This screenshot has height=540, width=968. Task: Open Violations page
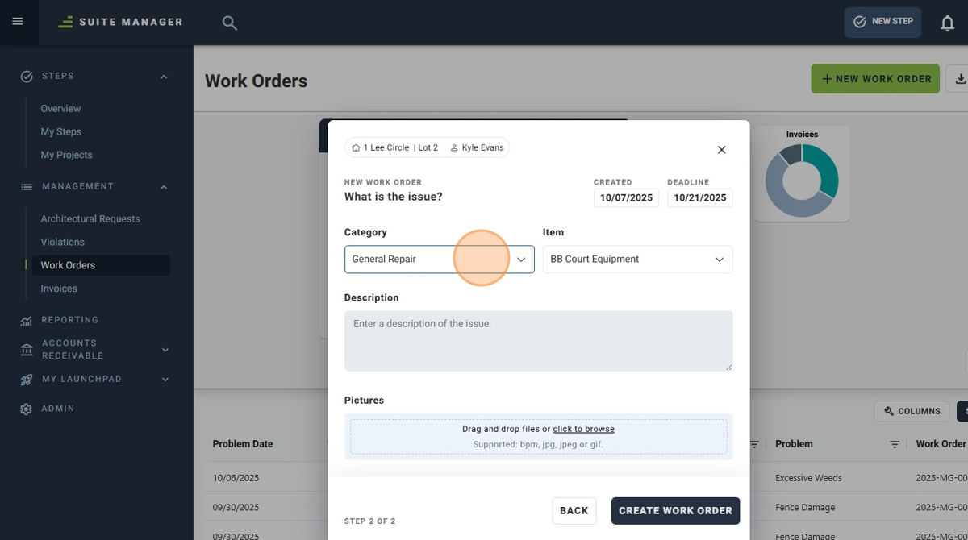pos(63,243)
